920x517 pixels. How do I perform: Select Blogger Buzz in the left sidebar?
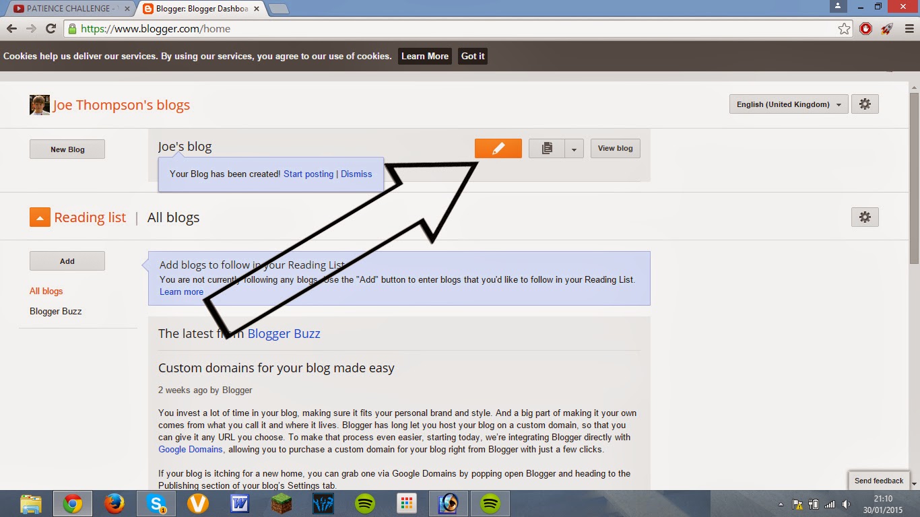(x=56, y=312)
